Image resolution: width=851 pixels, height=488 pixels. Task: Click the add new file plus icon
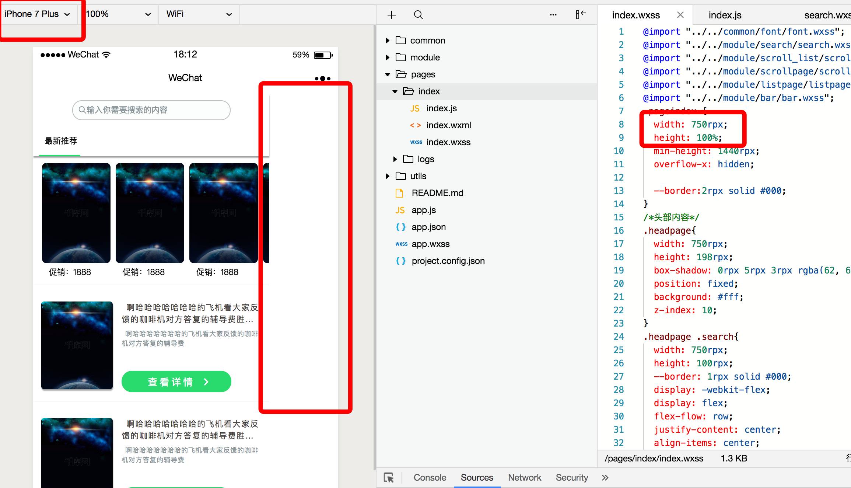[x=392, y=15]
